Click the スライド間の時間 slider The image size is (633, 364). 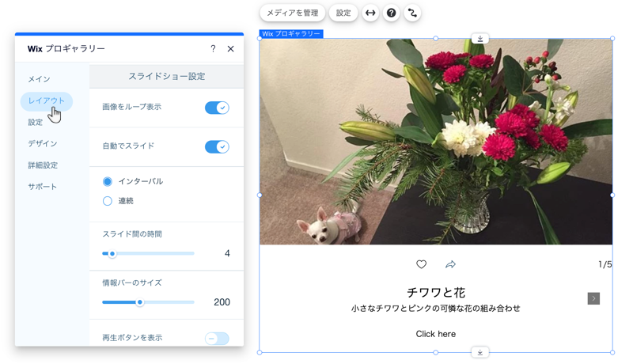[x=148, y=253]
